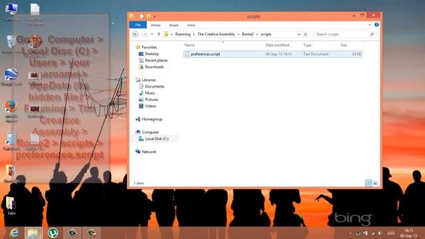Open the recent locations dropdown arrow
Screen dimensions: 425x239
coord(152,35)
